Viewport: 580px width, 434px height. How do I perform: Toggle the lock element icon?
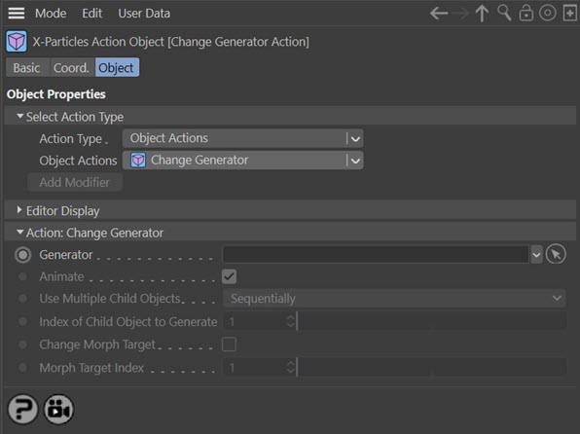coord(526,14)
